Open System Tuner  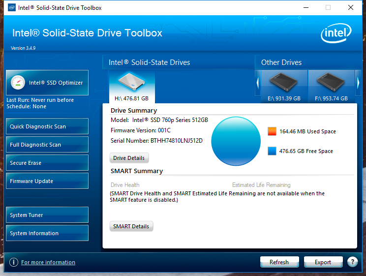(47, 215)
